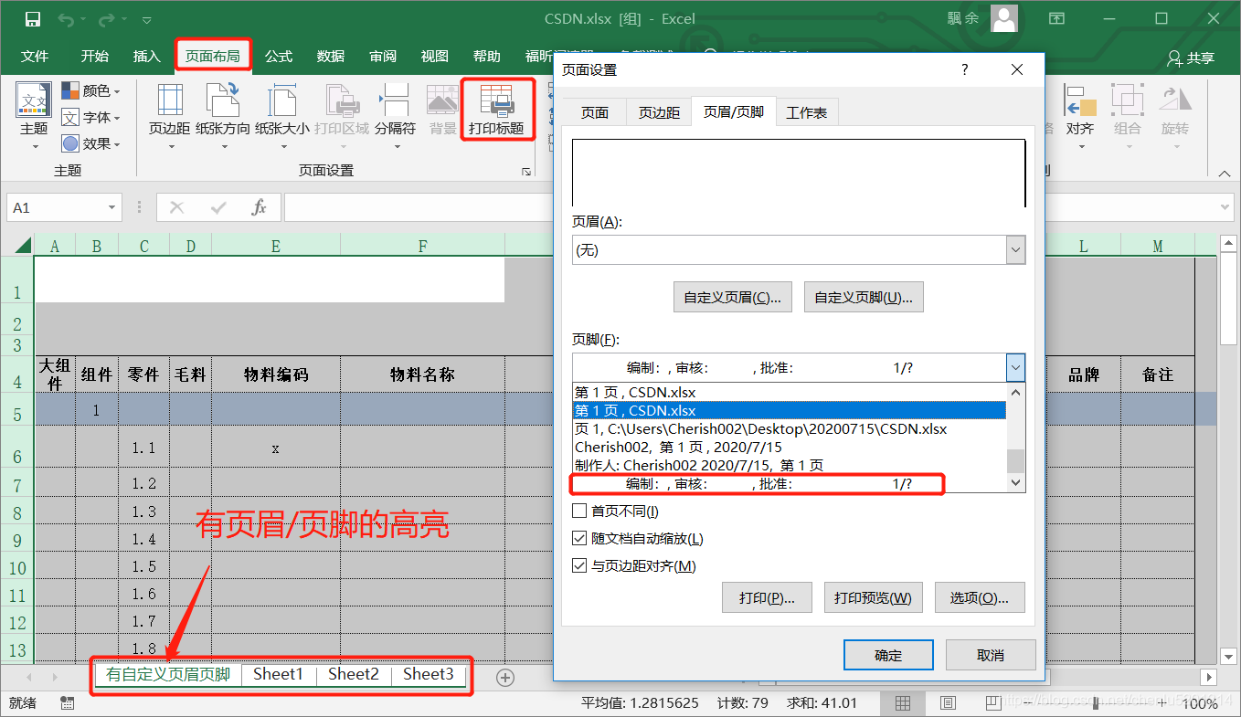Click footer list scrollbar down arrow
Viewport: 1241px width, 717px height.
point(1015,482)
